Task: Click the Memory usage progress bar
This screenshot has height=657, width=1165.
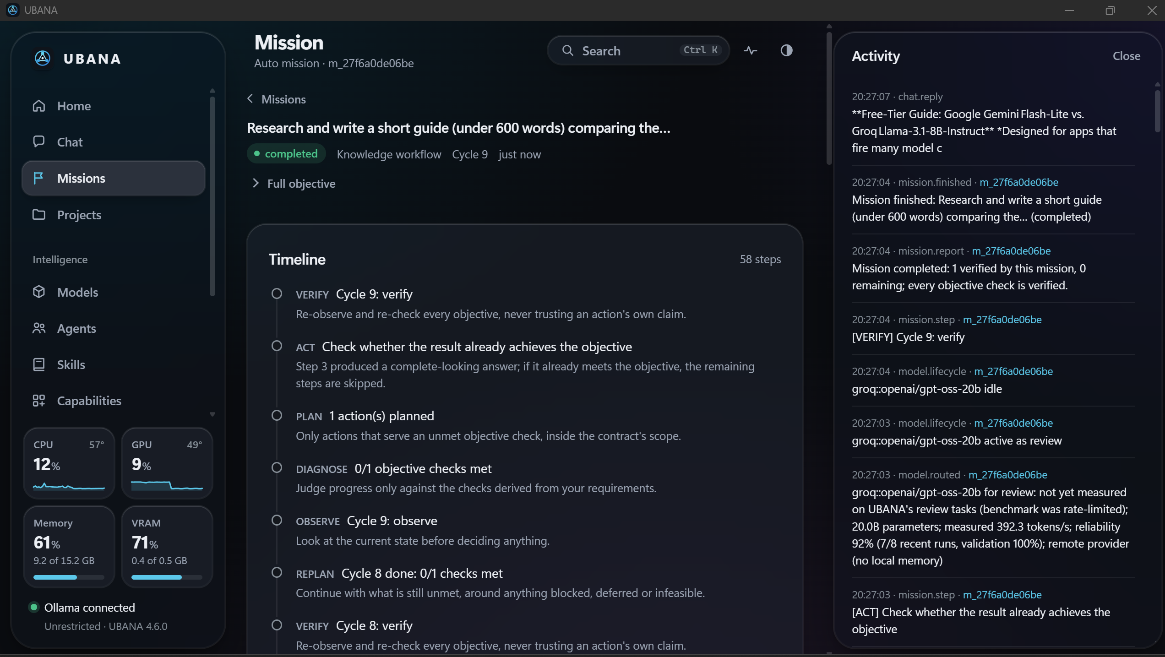Action: coord(69,577)
